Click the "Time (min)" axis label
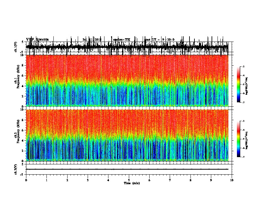The image size is (261, 202). 132,183
